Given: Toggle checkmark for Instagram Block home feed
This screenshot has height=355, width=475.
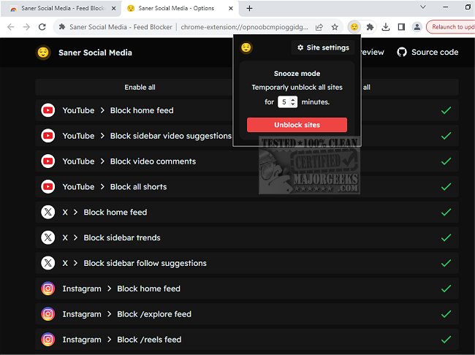Looking at the screenshot, I should point(446,289).
